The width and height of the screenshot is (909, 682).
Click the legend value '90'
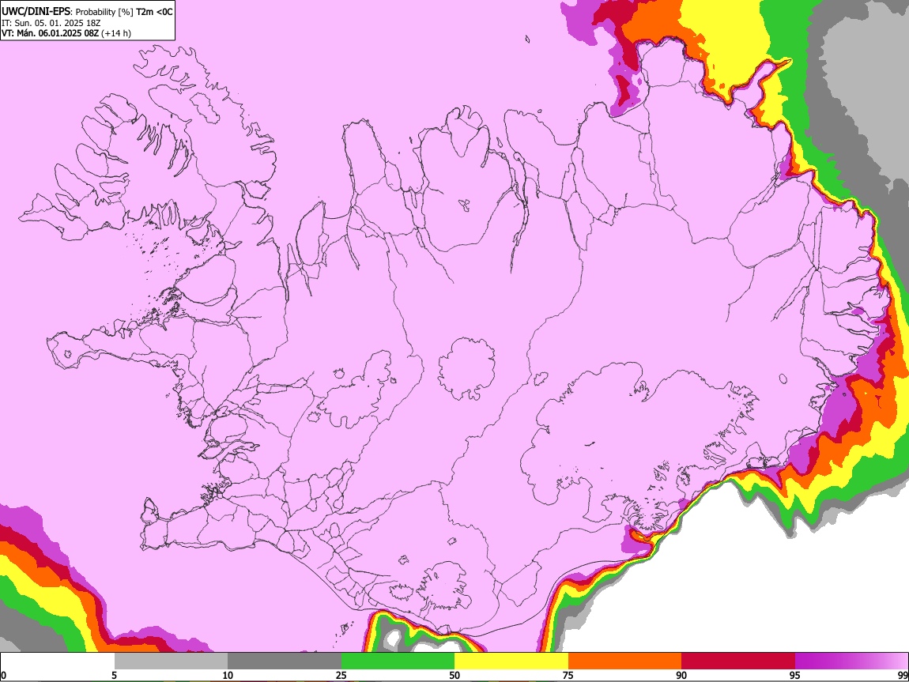(681, 676)
